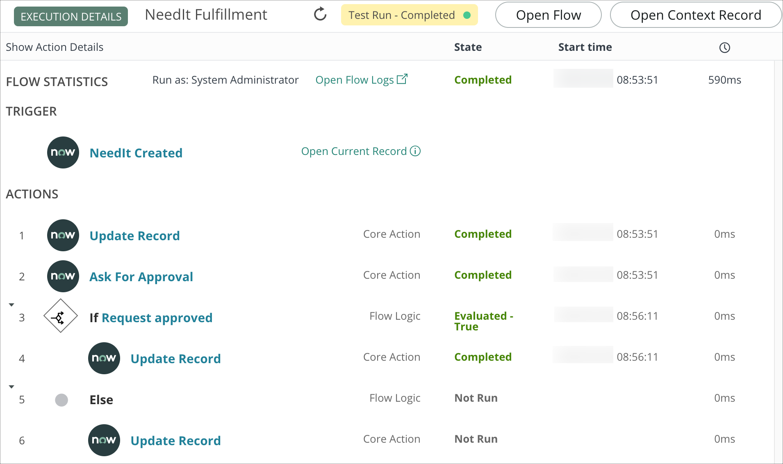This screenshot has height=464, width=783.
Task: Click the external link icon beside Open Flow Logs
Action: pyautogui.click(x=403, y=79)
